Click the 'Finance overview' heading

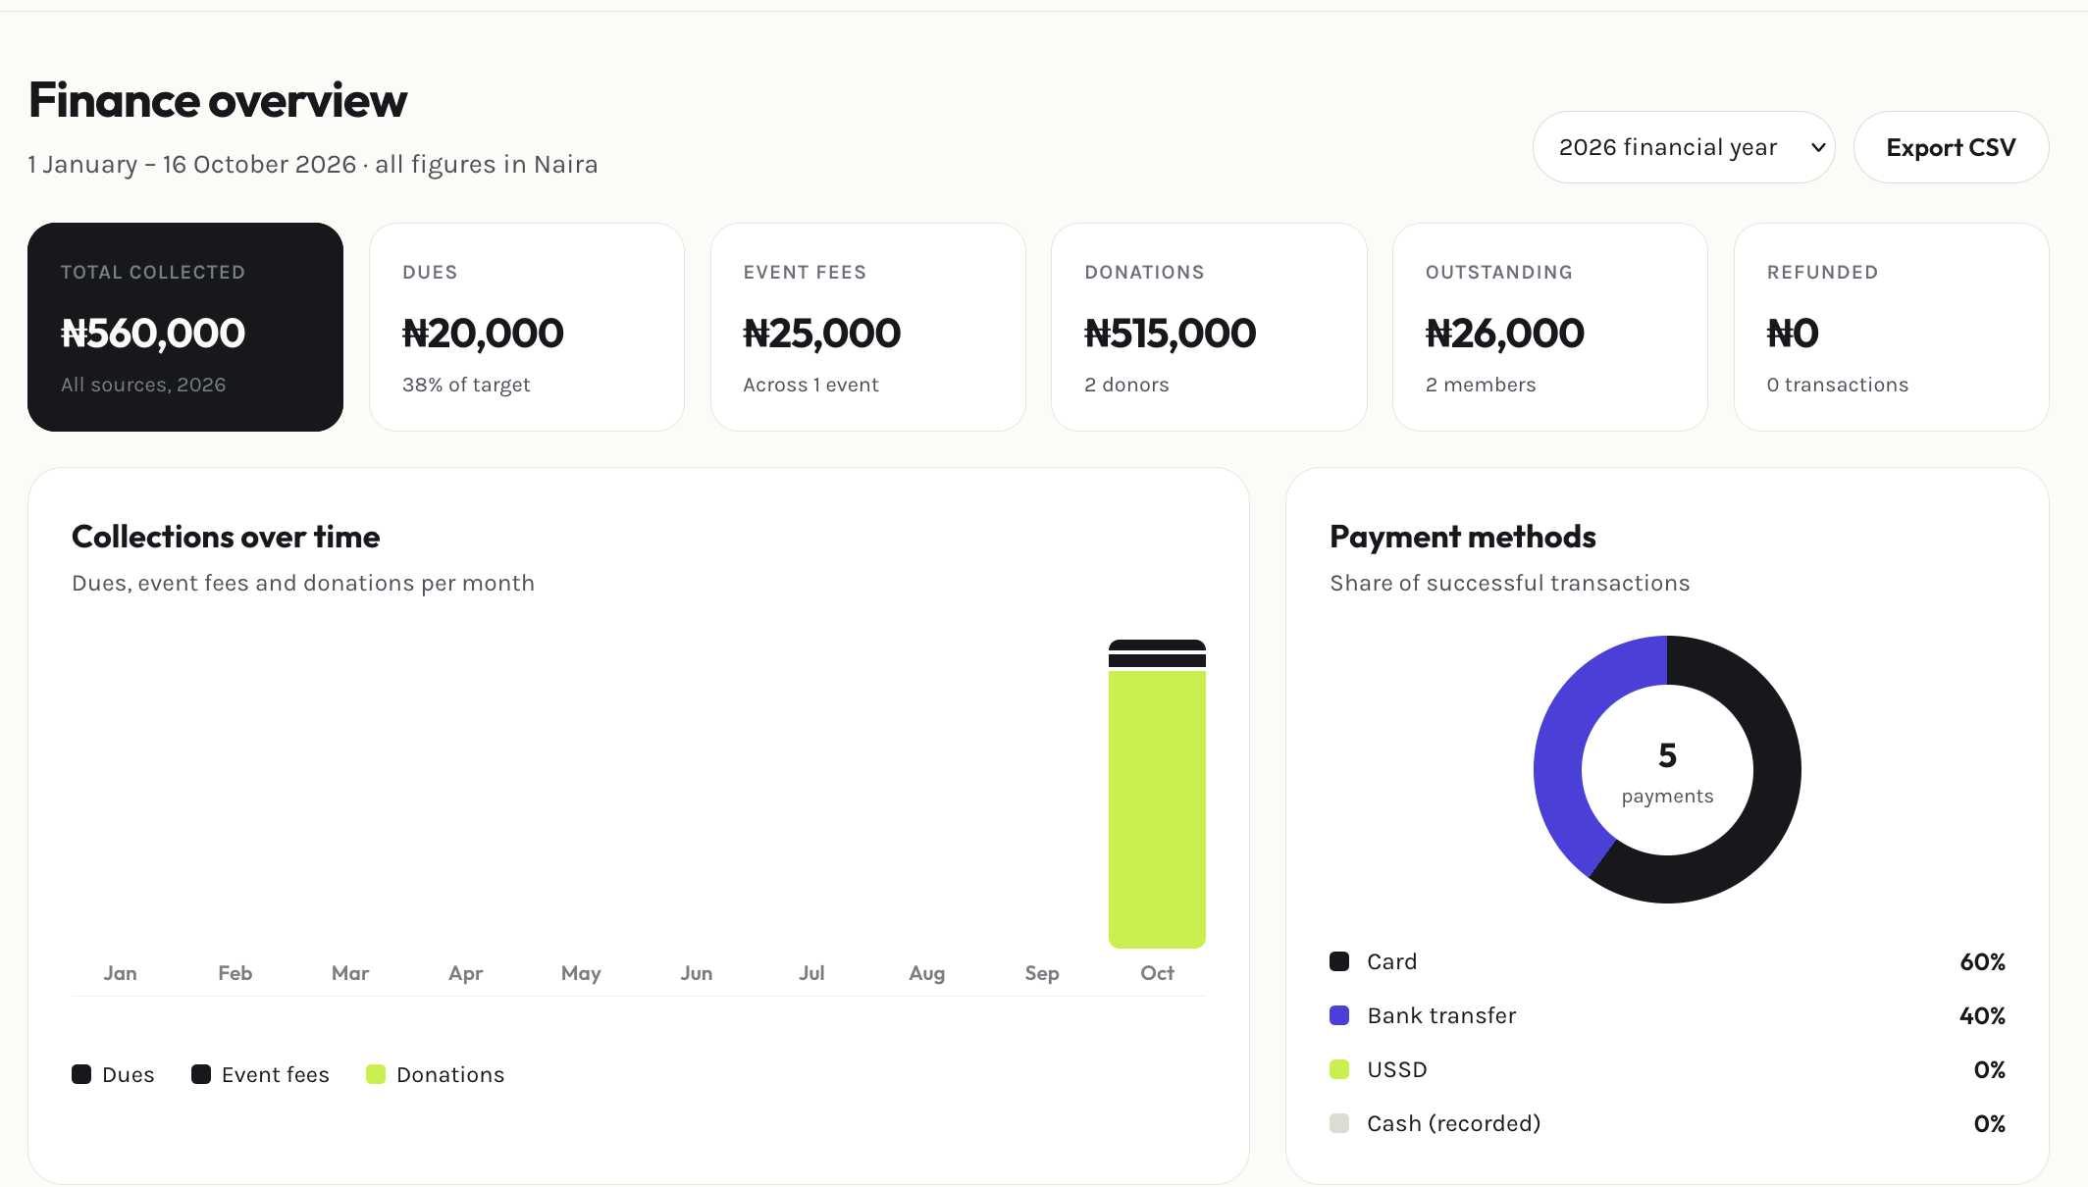click(x=218, y=100)
